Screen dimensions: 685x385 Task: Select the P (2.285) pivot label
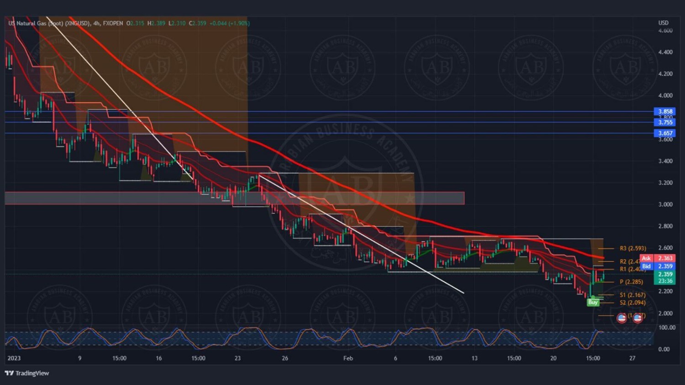631,282
